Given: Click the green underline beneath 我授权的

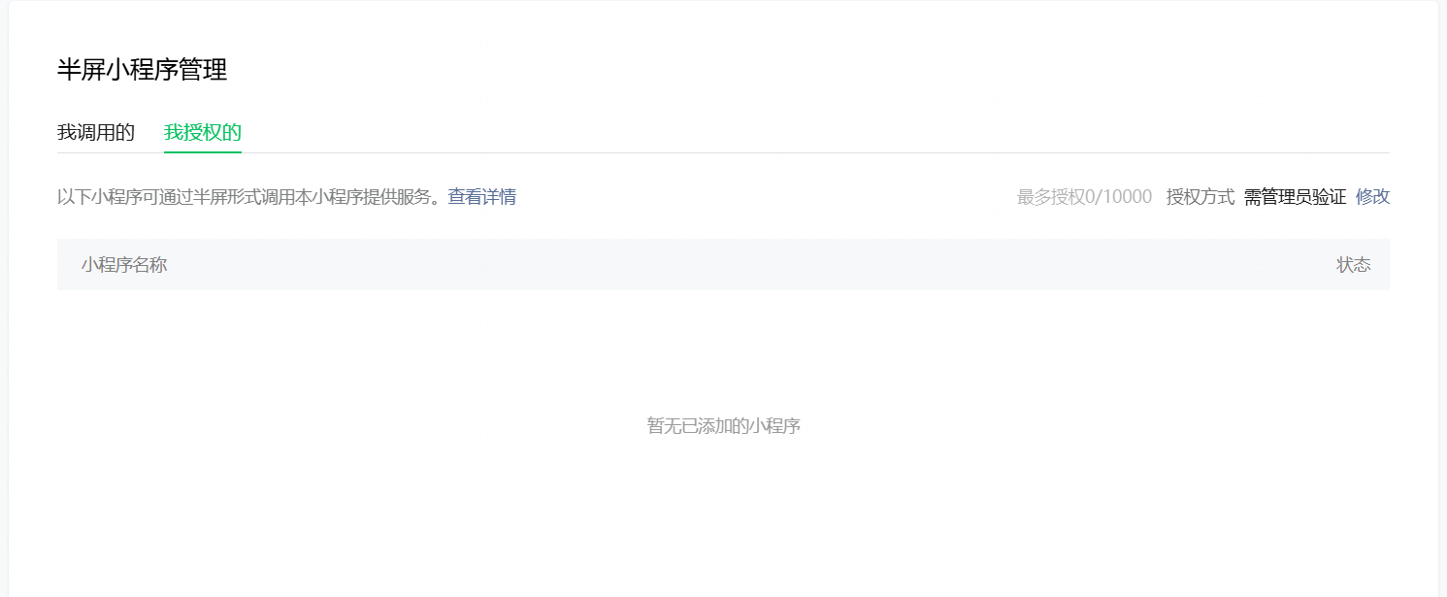Looking at the screenshot, I should (x=203, y=151).
